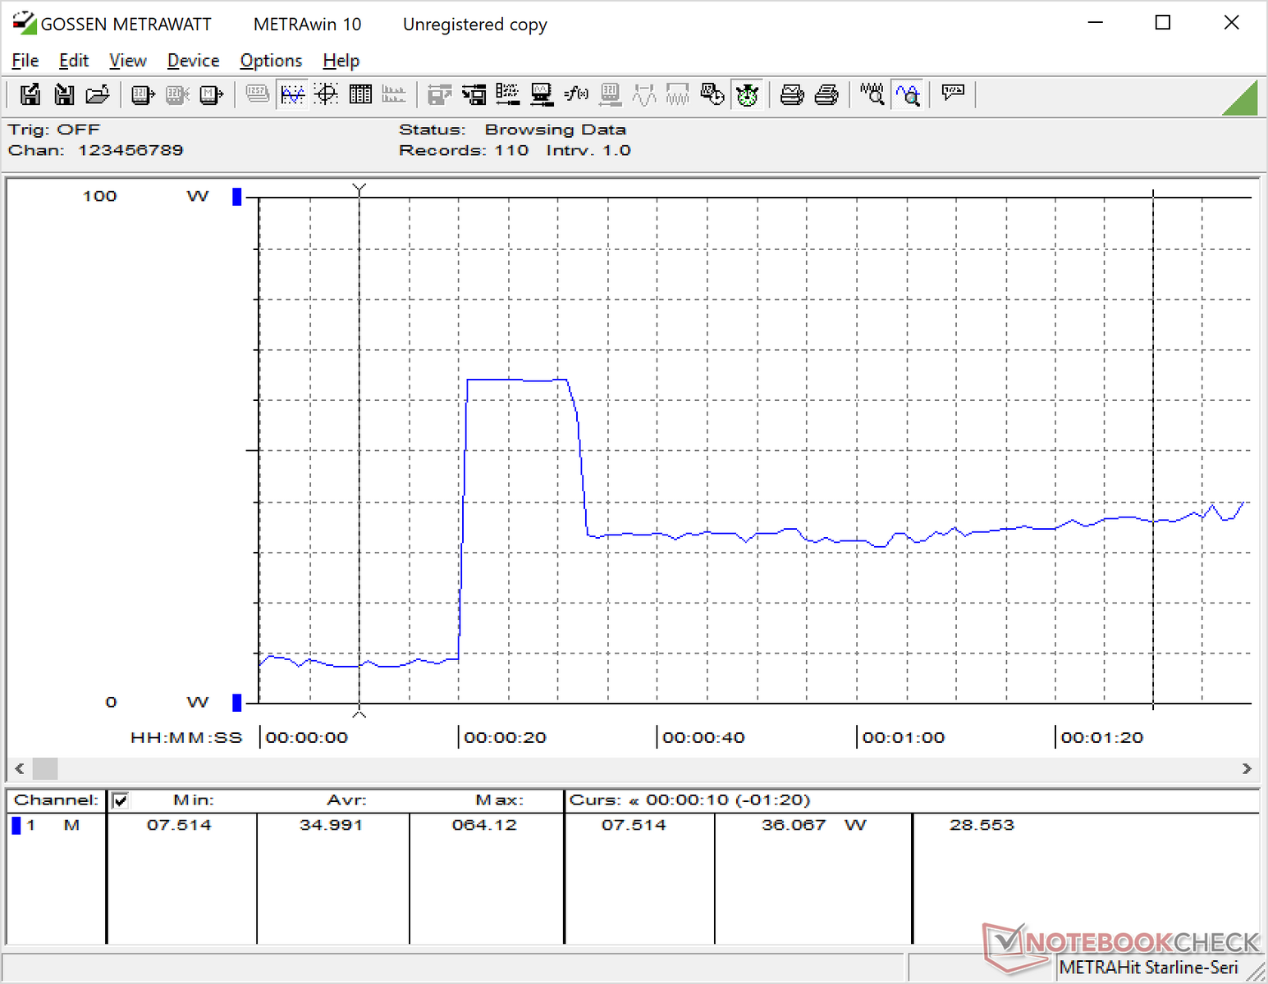Click the grayed window export icon
The image size is (1268, 984).
tap(440, 95)
